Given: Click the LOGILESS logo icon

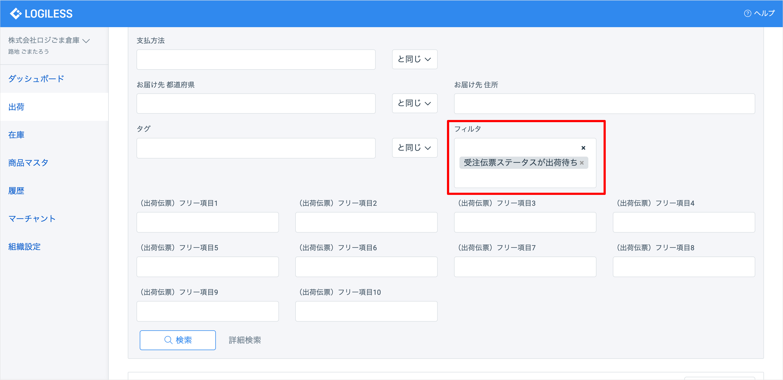Looking at the screenshot, I should tap(16, 14).
